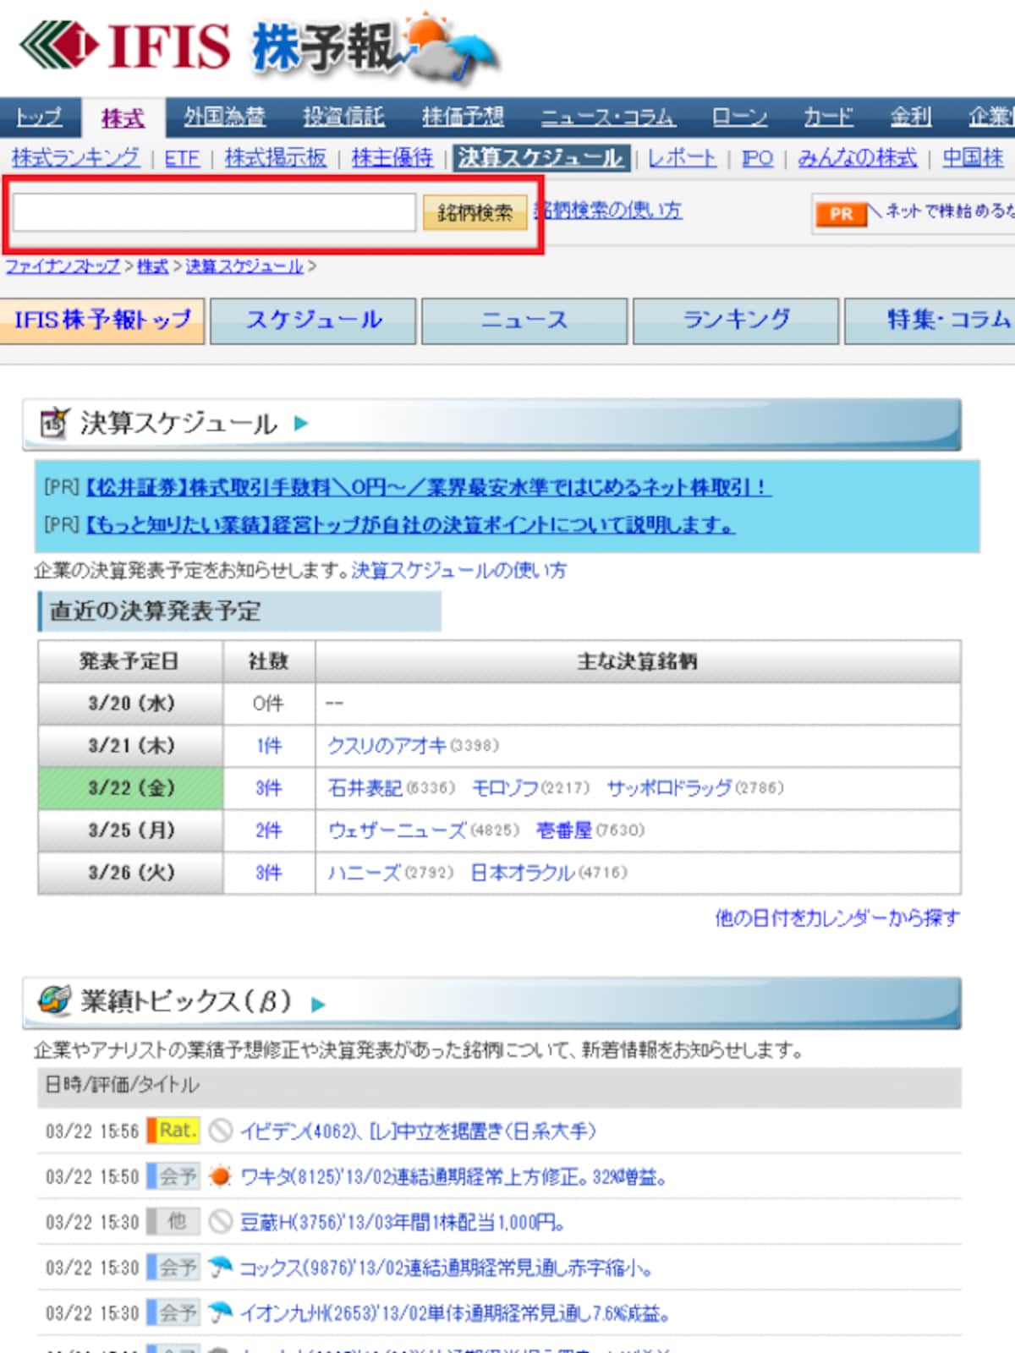
Task: Click the no-change icon in the 豆蔵H row
Action: tap(220, 1222)
